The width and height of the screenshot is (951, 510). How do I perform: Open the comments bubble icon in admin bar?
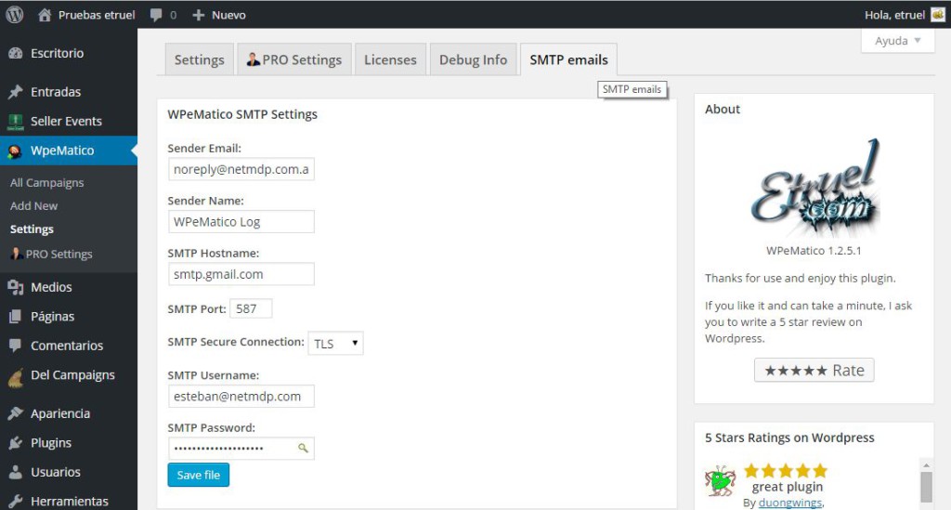click(x=156, y=15)
